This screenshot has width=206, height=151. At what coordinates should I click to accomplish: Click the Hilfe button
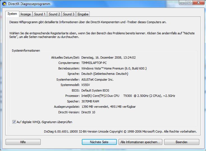pos(23,142)
